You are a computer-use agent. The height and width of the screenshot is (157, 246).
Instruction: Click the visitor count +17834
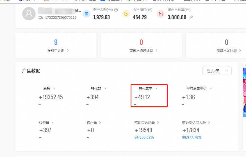[x=191, y=130]
